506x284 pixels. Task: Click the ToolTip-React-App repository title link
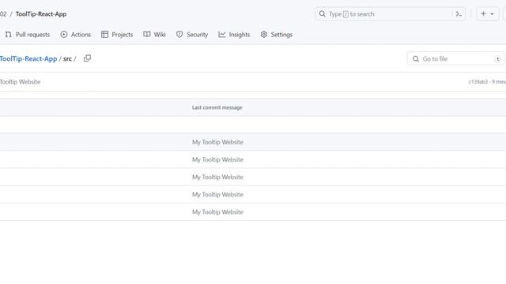point(41,14)
